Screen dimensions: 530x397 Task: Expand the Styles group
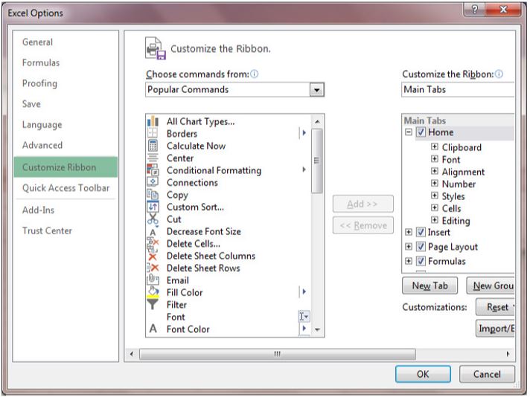434,196
